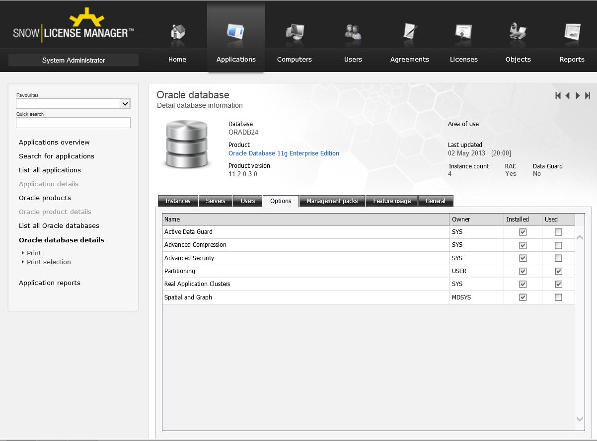Go to next database record arrow
Viewport: 597px width, 441px height.
click(x=578, y=96)
